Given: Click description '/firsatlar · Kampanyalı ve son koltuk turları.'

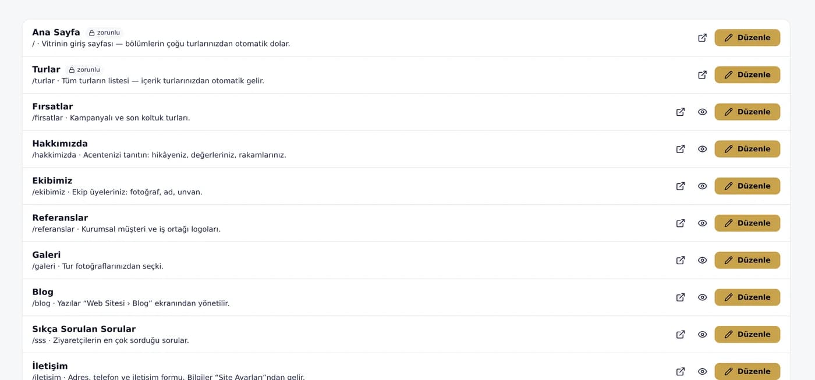Looking at the screenshot, I should point(111,118).
